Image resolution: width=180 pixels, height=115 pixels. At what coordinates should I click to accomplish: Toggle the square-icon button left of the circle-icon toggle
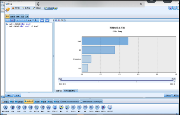(x=42, y=20)
